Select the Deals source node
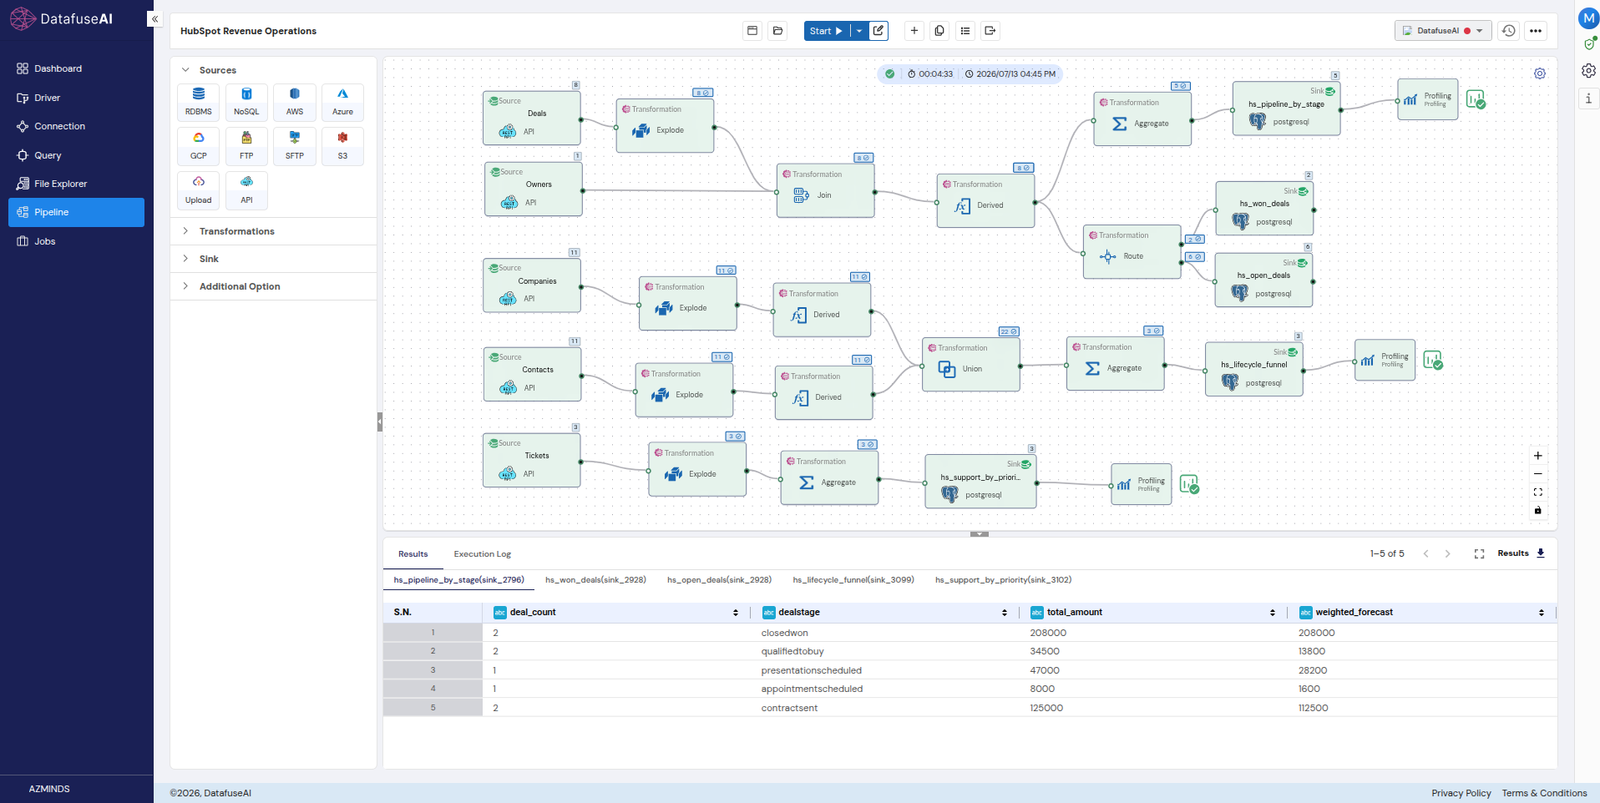1600x803 pixels. 532,118
